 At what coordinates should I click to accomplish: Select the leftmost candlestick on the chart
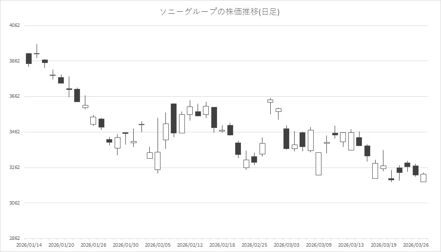pos(29,59)
